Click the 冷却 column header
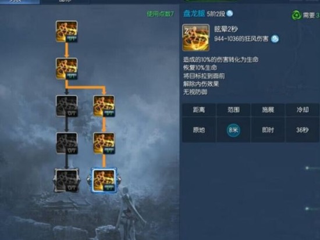 pyautogui.click(x=303, y=110)
